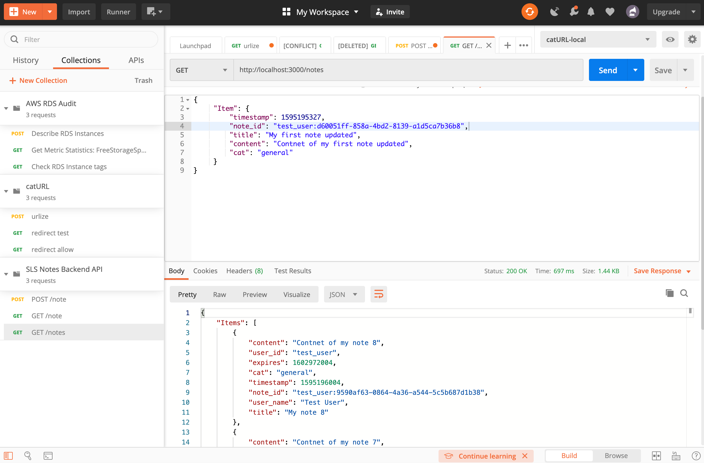Toggle environment quick look eye icon
The height and width of the screenshot is (463, 704).
pos(670,39)
